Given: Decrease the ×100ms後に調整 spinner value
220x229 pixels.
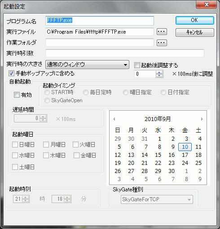Looking at the screenshot, I should click(159, 75).
